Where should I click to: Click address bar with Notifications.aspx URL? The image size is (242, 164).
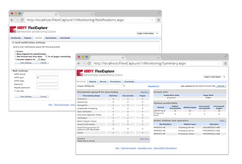click(x=90, y=20)
